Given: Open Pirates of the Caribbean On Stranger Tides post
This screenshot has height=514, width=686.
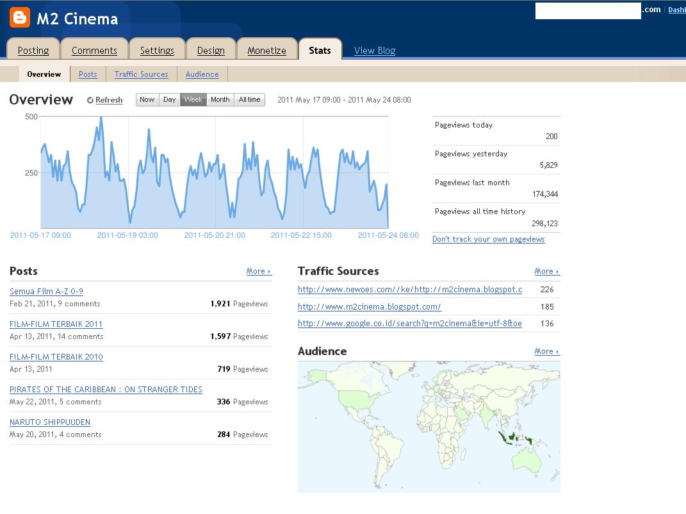Looking at the screenshot, I should pyautogui.click(x=106, y=389).
